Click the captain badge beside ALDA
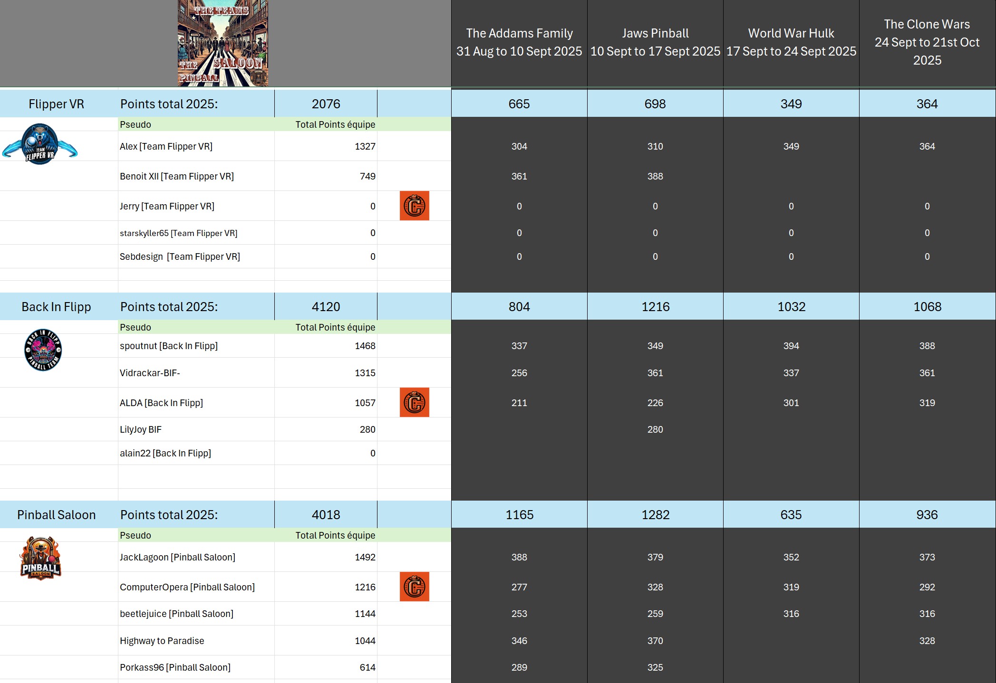This screenshot has width=996, height=683. (414, 402)
